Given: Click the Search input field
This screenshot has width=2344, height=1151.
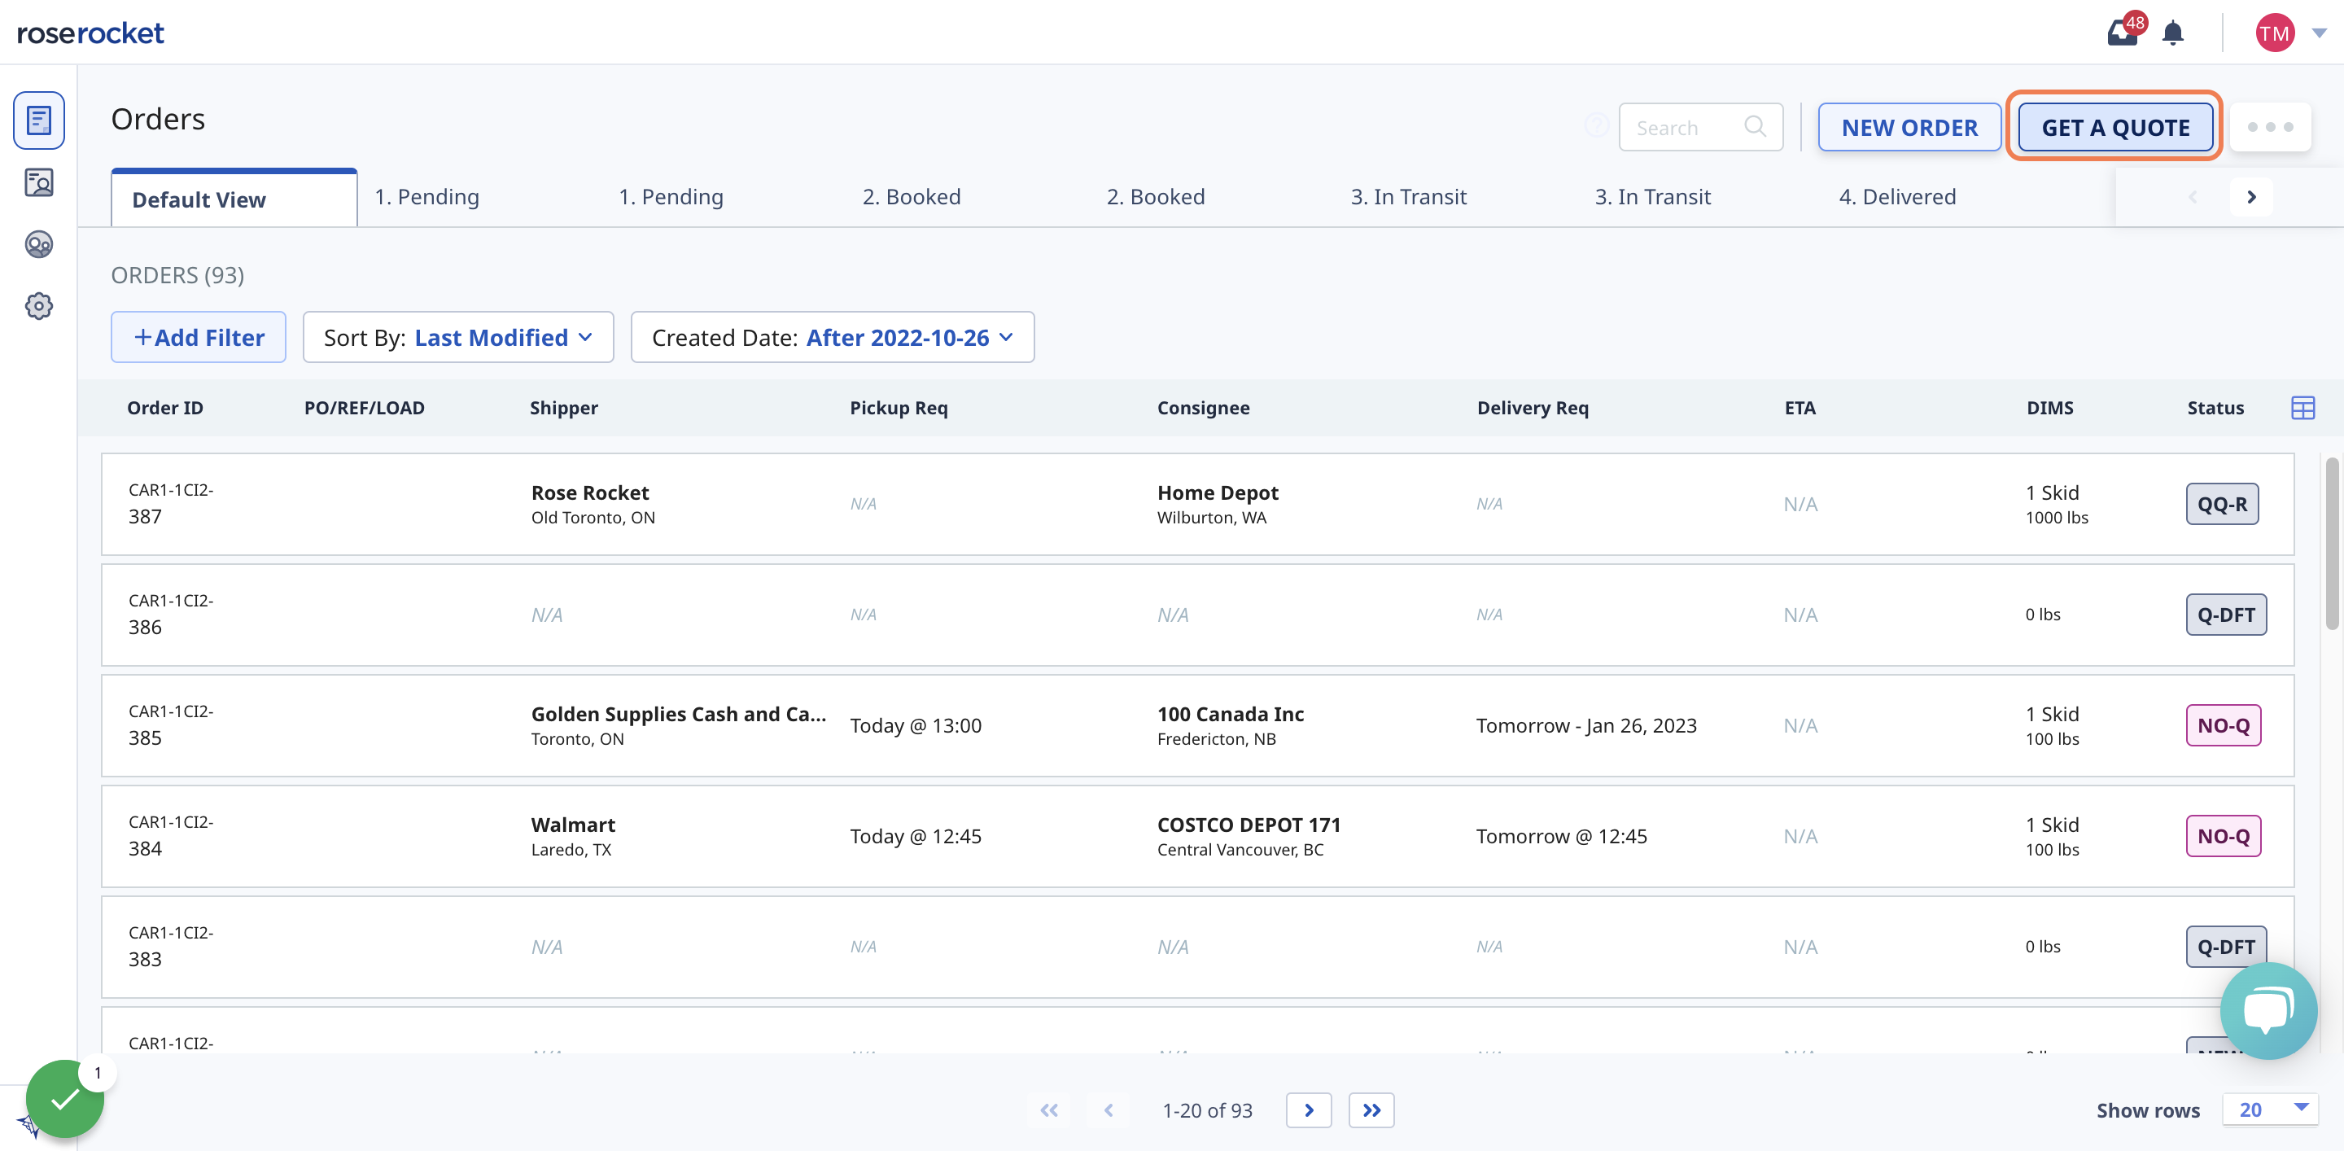Looking at the screenshot, I should pyautogui.click(x=1699, y=127).
